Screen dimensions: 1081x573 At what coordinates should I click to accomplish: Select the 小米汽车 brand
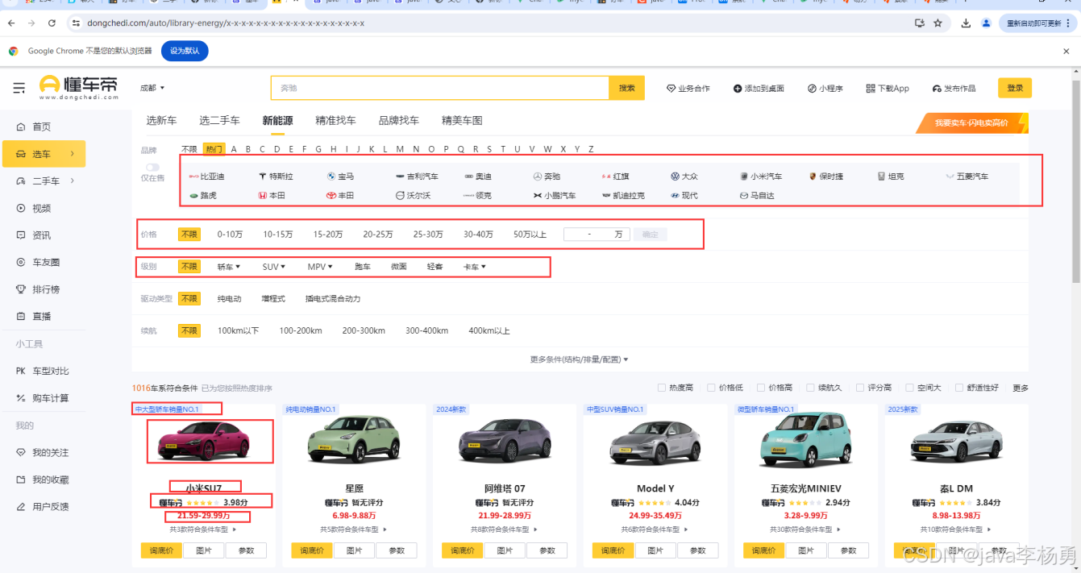pyautogui.click(x=761, y=176)
